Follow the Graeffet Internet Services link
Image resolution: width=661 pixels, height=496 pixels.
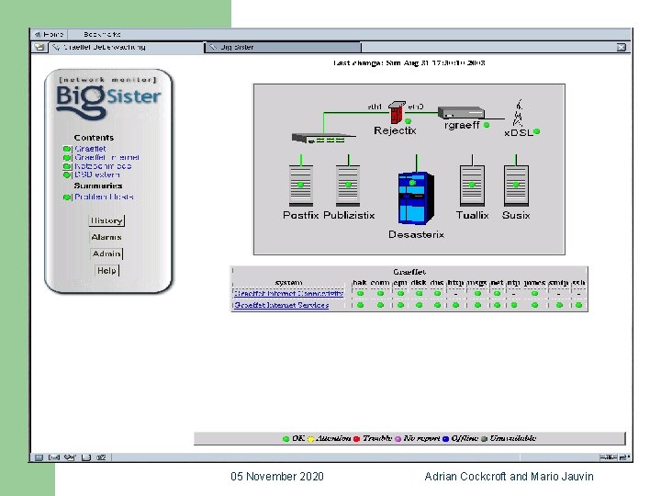tap(281, 305)
